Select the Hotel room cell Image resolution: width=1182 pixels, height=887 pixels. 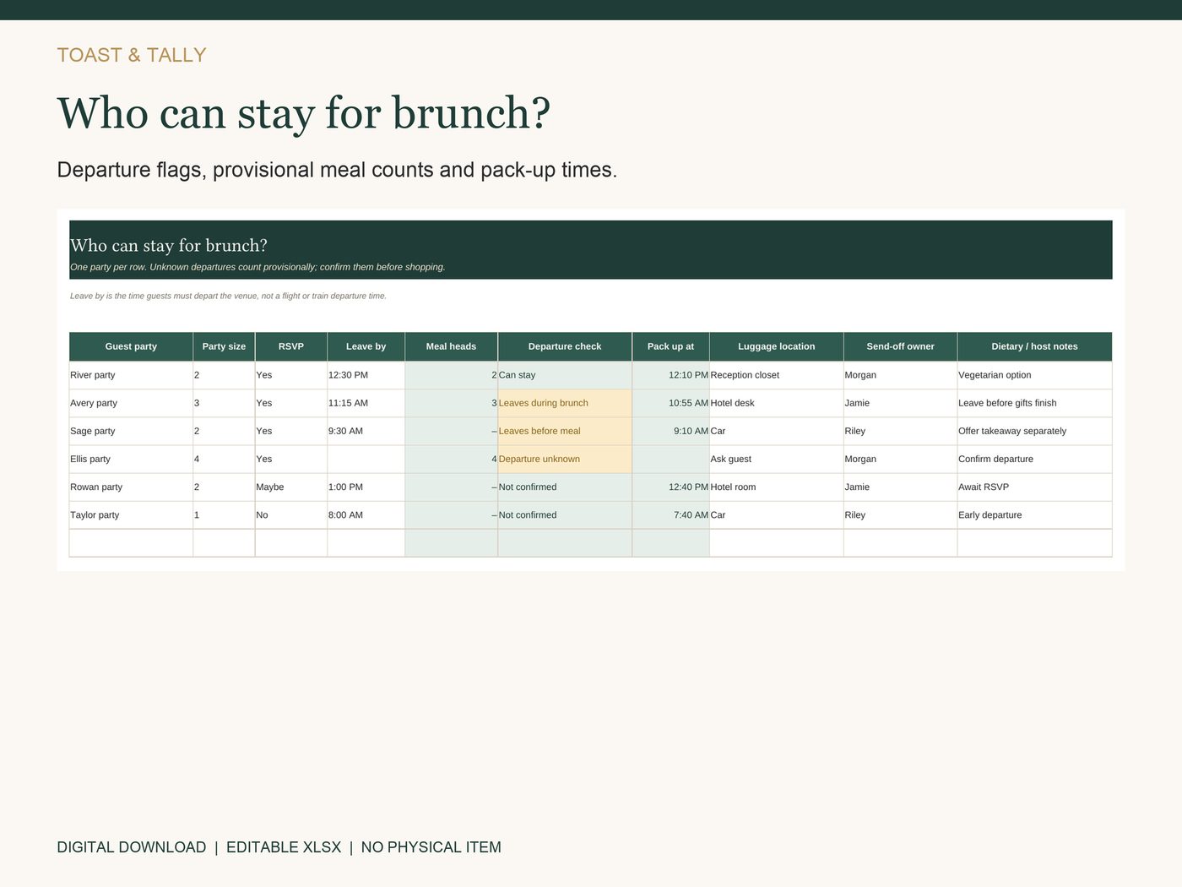point(777,487)
